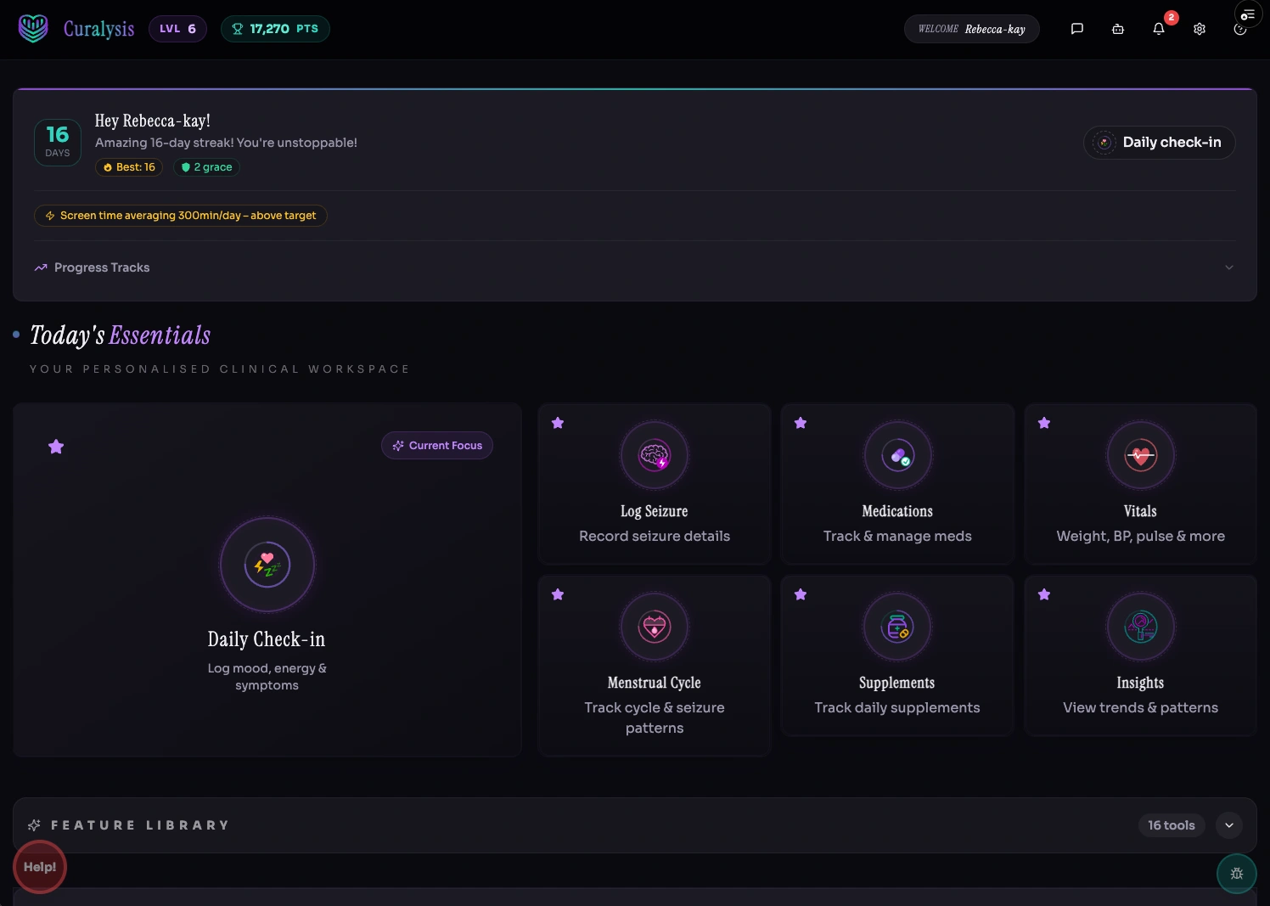Viewport: 1270px width, 906px height.
Task: Click the screen time above target banner
Action: 180,215
